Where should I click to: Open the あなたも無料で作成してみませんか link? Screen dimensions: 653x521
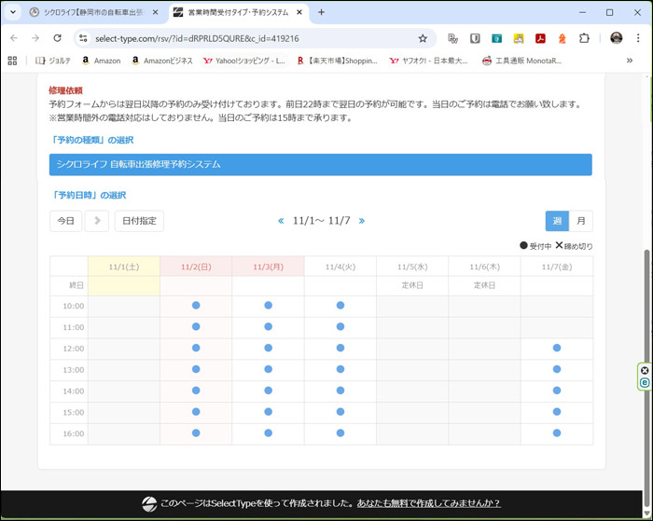(428, 502)
